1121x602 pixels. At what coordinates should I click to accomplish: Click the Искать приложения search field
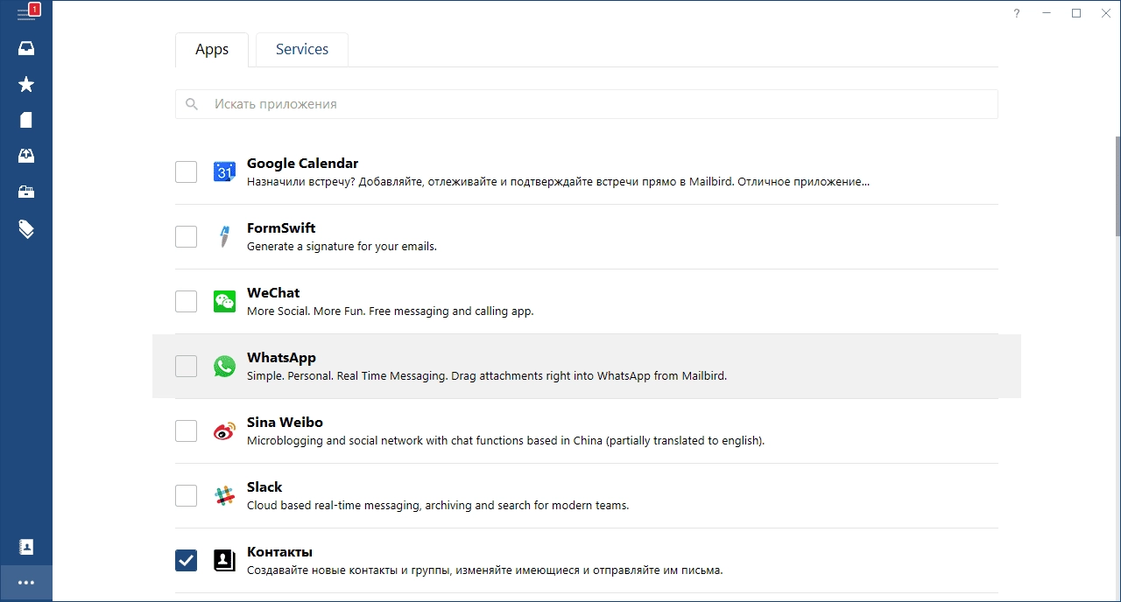[587, 104]
